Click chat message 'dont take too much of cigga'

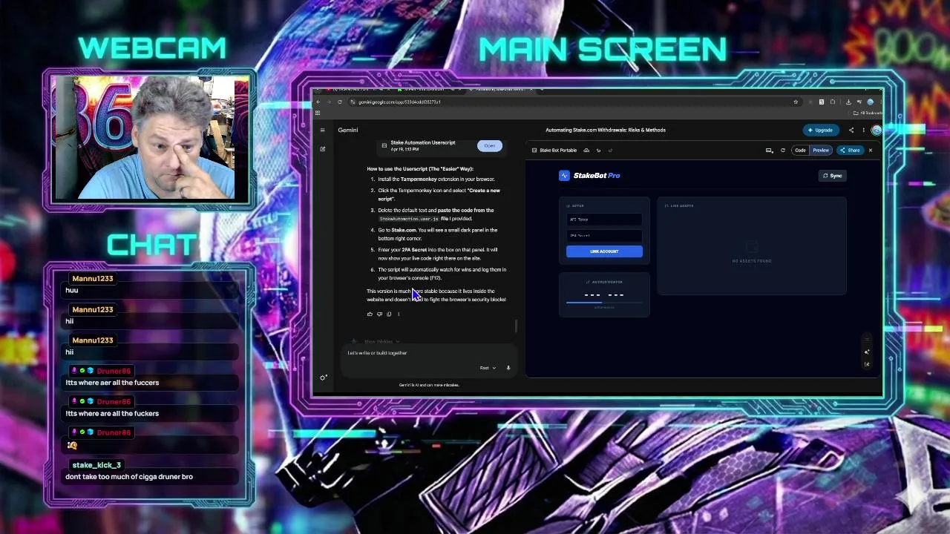129,477
